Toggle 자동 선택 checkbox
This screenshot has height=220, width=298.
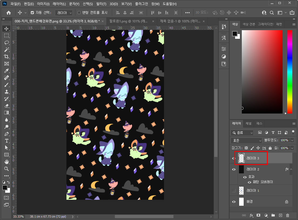32,13
